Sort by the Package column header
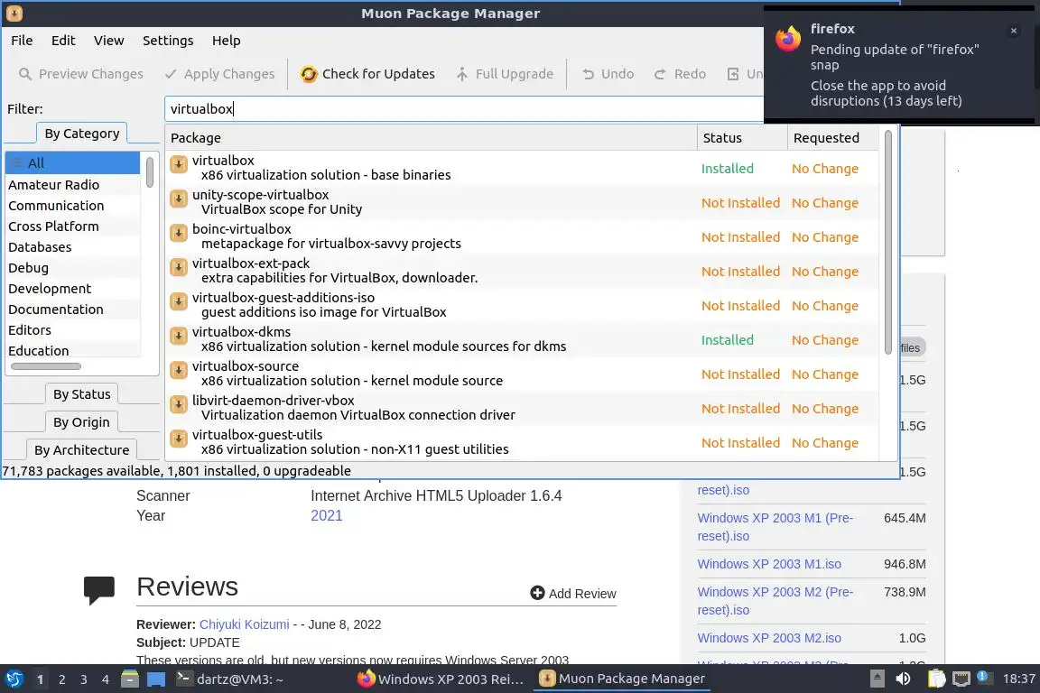Image resolution: width=1040 pixels, height=693 pixels. [x=432, y=138]
